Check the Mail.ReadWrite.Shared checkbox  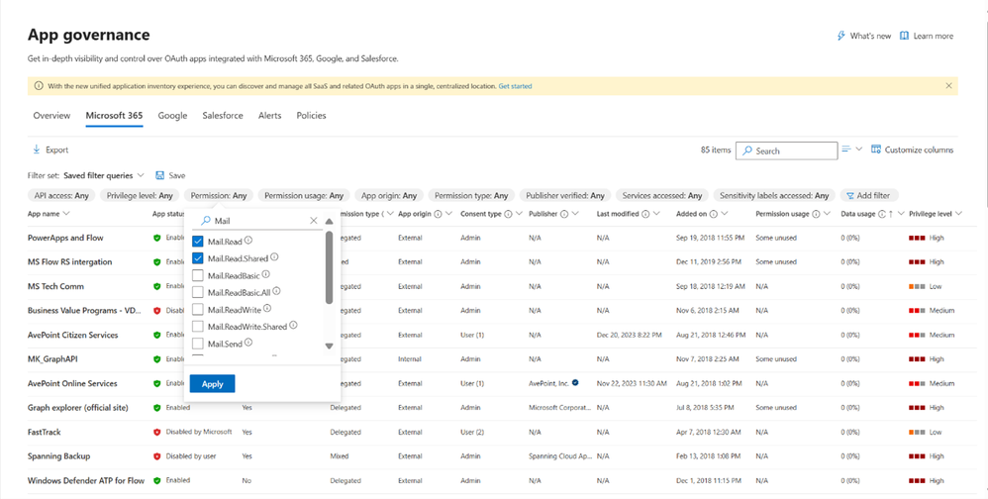tap(198, 327)
